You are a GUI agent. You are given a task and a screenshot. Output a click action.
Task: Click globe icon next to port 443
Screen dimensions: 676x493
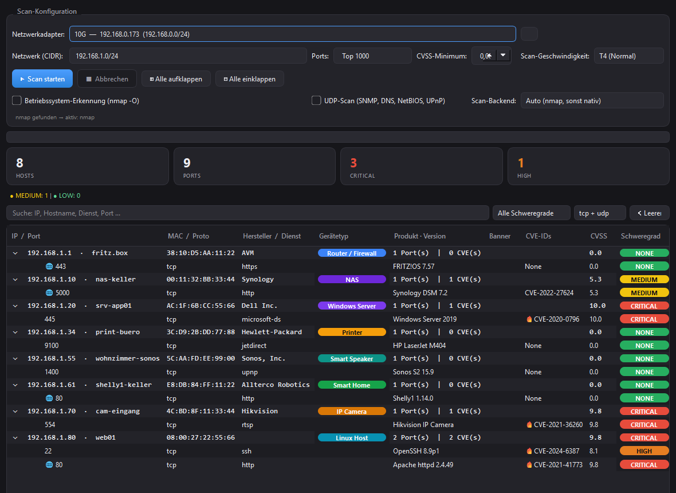point(49,267)
